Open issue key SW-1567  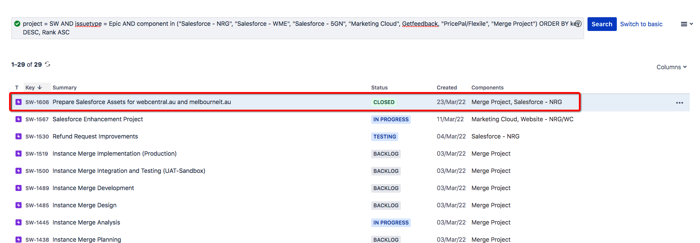coord(37,120)
